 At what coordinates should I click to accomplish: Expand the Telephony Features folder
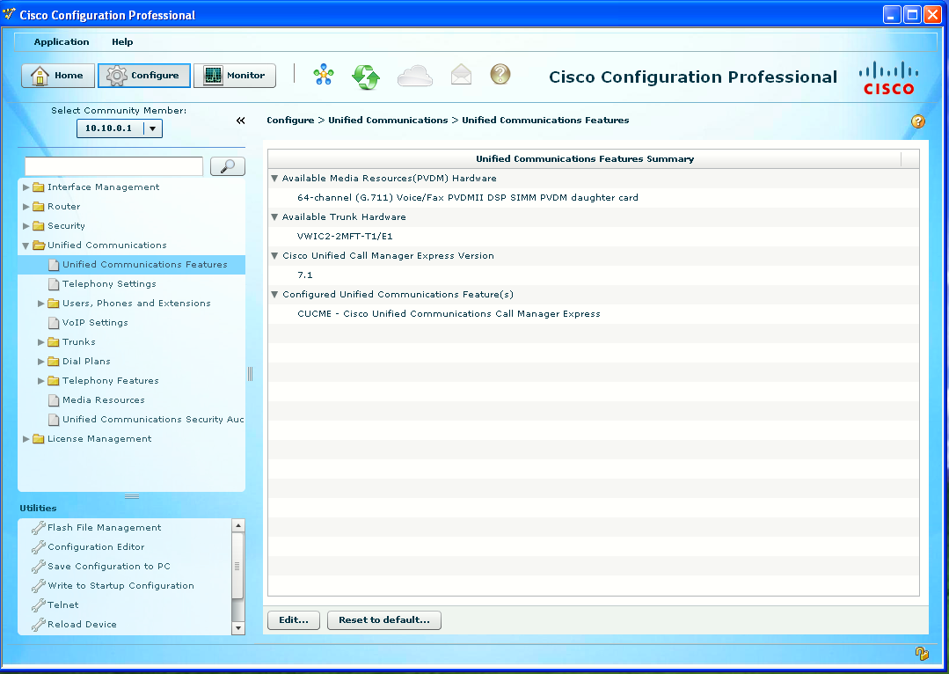click(x=41, y=381)
